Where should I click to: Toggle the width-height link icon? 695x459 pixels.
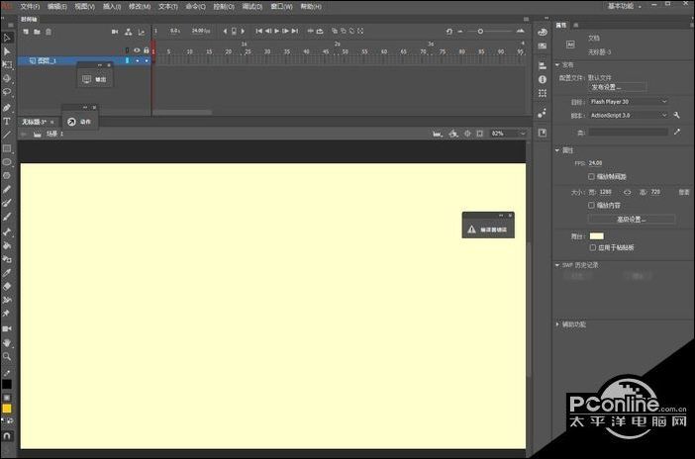tap(628, 192)
